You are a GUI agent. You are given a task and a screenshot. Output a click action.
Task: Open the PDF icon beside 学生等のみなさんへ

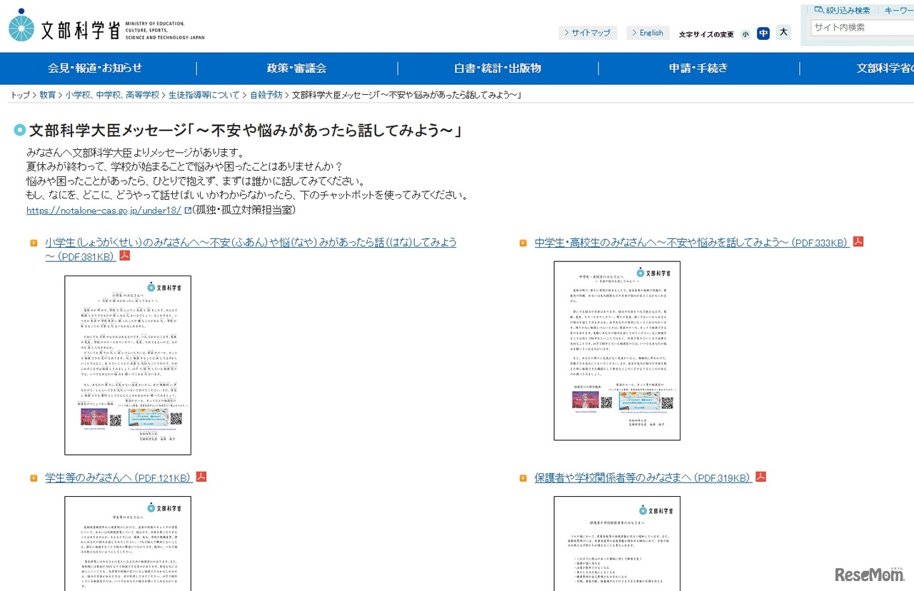click(201, 477)
